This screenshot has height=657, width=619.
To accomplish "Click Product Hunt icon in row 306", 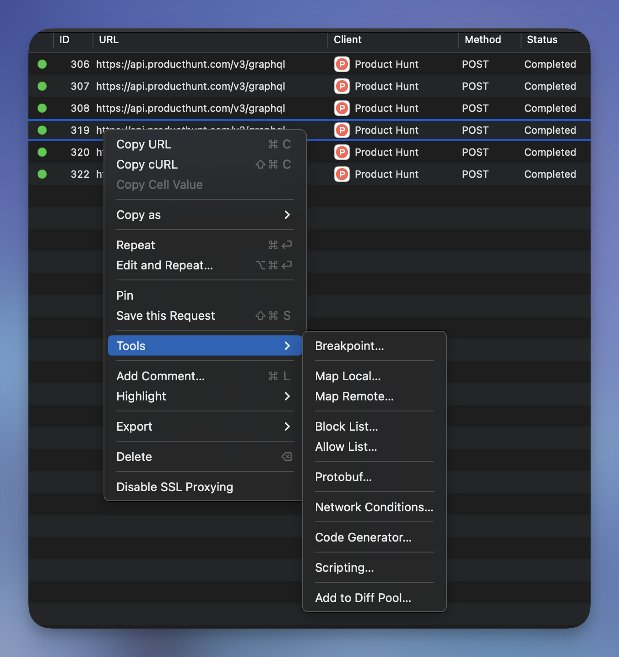I will click(x=342, y=64).
